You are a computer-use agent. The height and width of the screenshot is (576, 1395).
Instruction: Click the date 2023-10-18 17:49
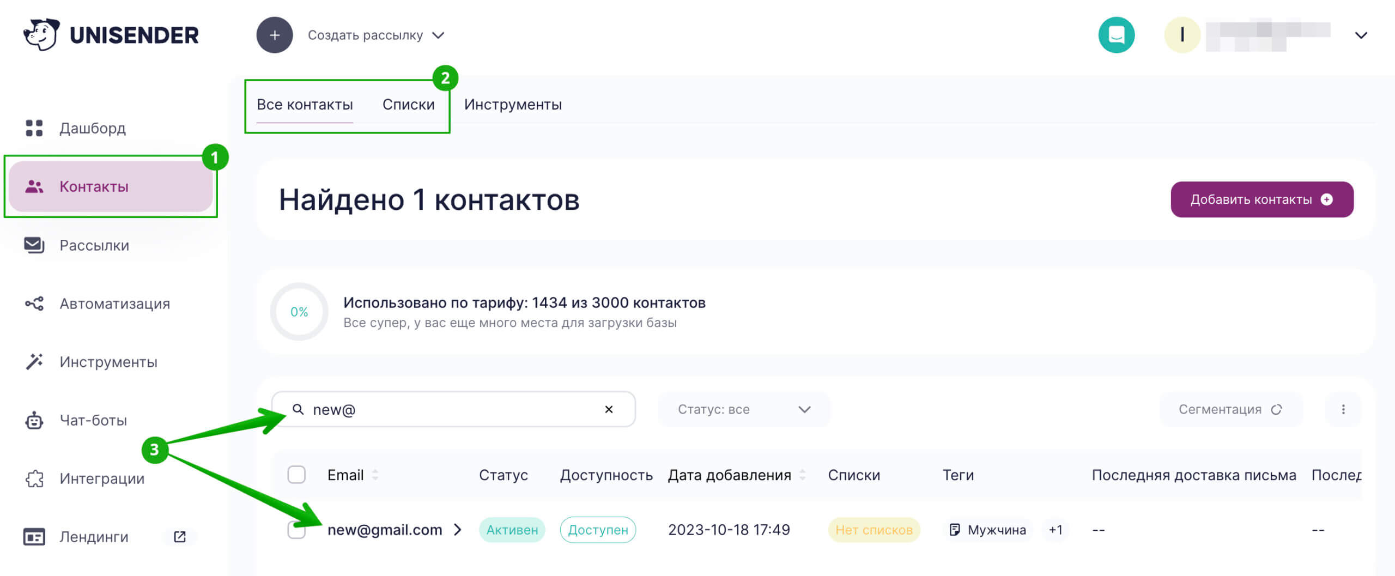pyautogui.click(x=729, y=530)
